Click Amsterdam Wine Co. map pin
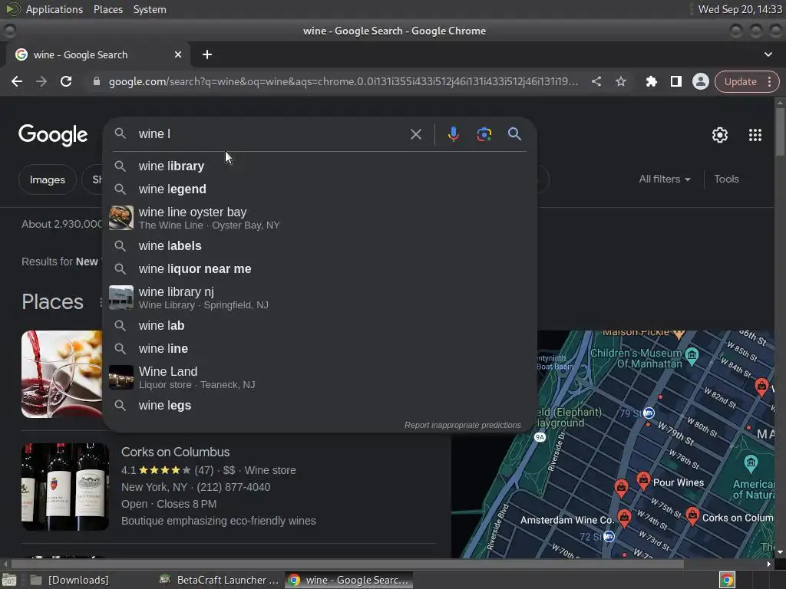786x589 pixels. click(x=624, y=518)
